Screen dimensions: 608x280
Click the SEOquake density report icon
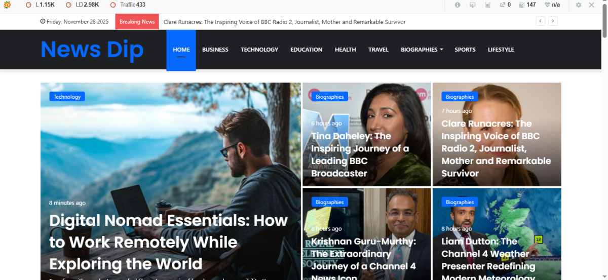click(x=488, y=5)
